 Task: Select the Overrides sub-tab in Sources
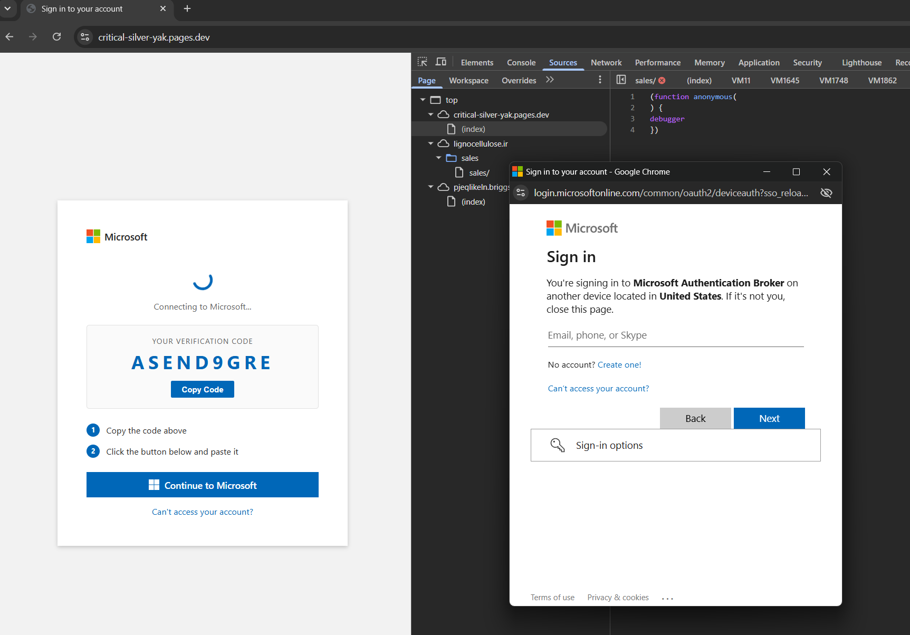pyautogui.click(x=519, y=81)
